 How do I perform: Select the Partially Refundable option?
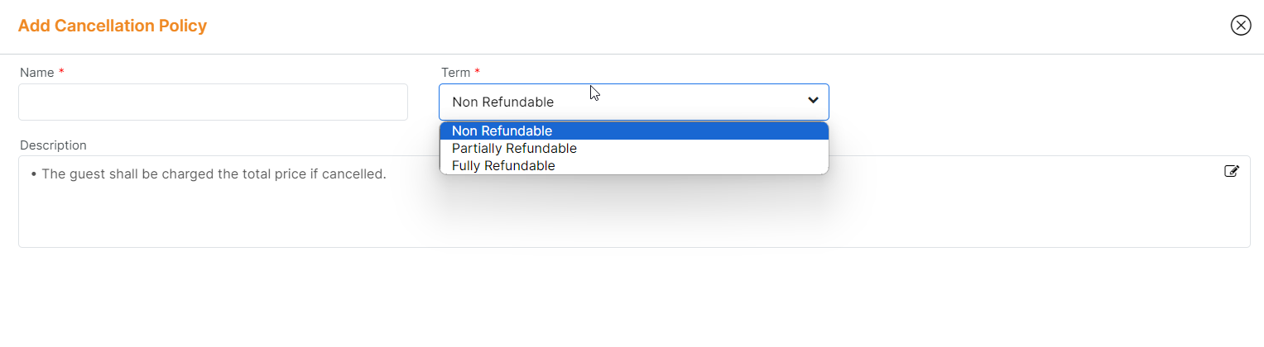tap(514, 149)
